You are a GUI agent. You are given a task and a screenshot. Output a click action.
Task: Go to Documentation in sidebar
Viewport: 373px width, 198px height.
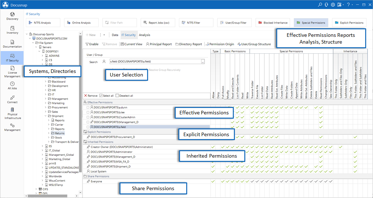coord(12,44)
